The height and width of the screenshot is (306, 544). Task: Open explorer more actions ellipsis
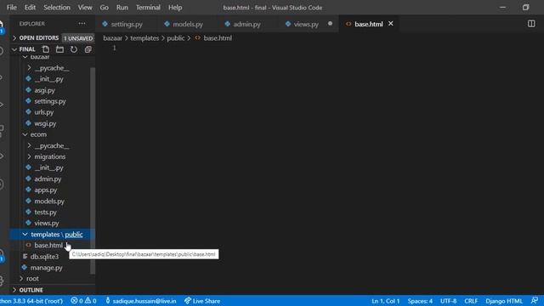(82, 24)
